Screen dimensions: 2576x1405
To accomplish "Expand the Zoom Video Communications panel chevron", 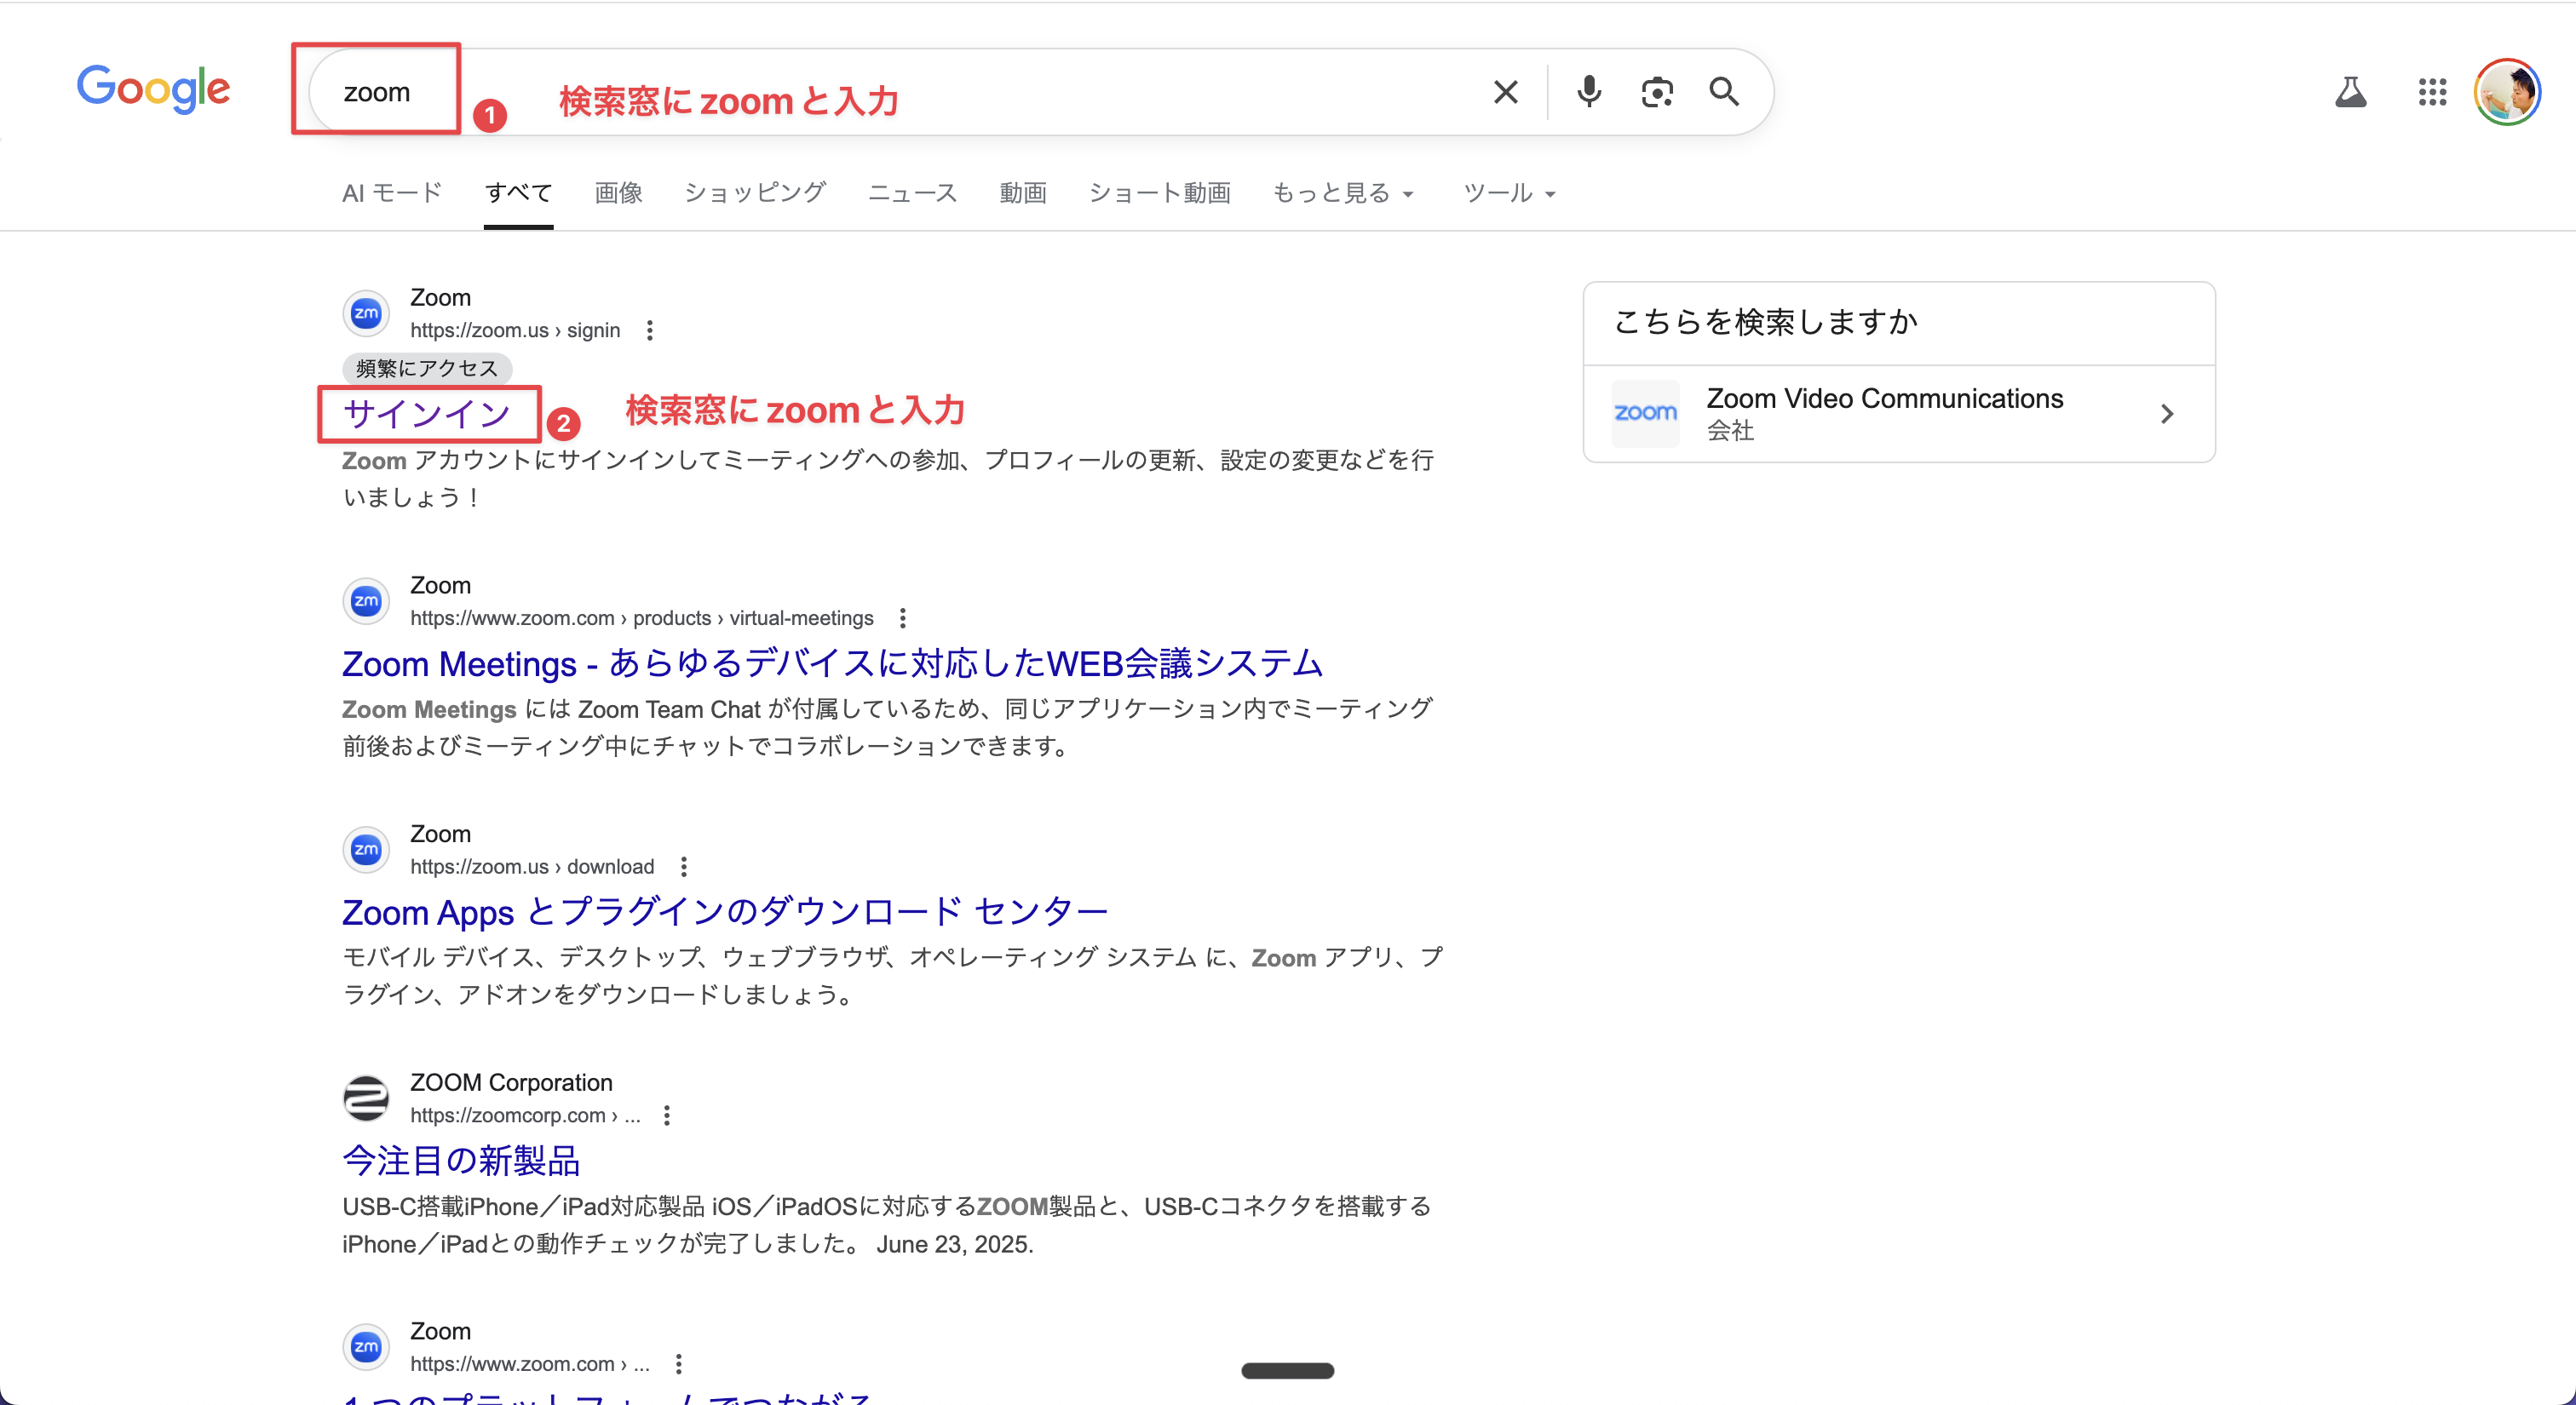I will [2168, 414].
